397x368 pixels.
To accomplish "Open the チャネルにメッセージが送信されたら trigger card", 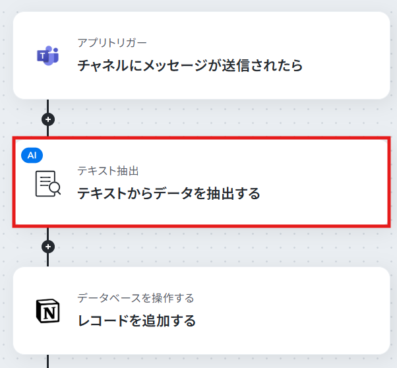I will click(x=201, y=55).
